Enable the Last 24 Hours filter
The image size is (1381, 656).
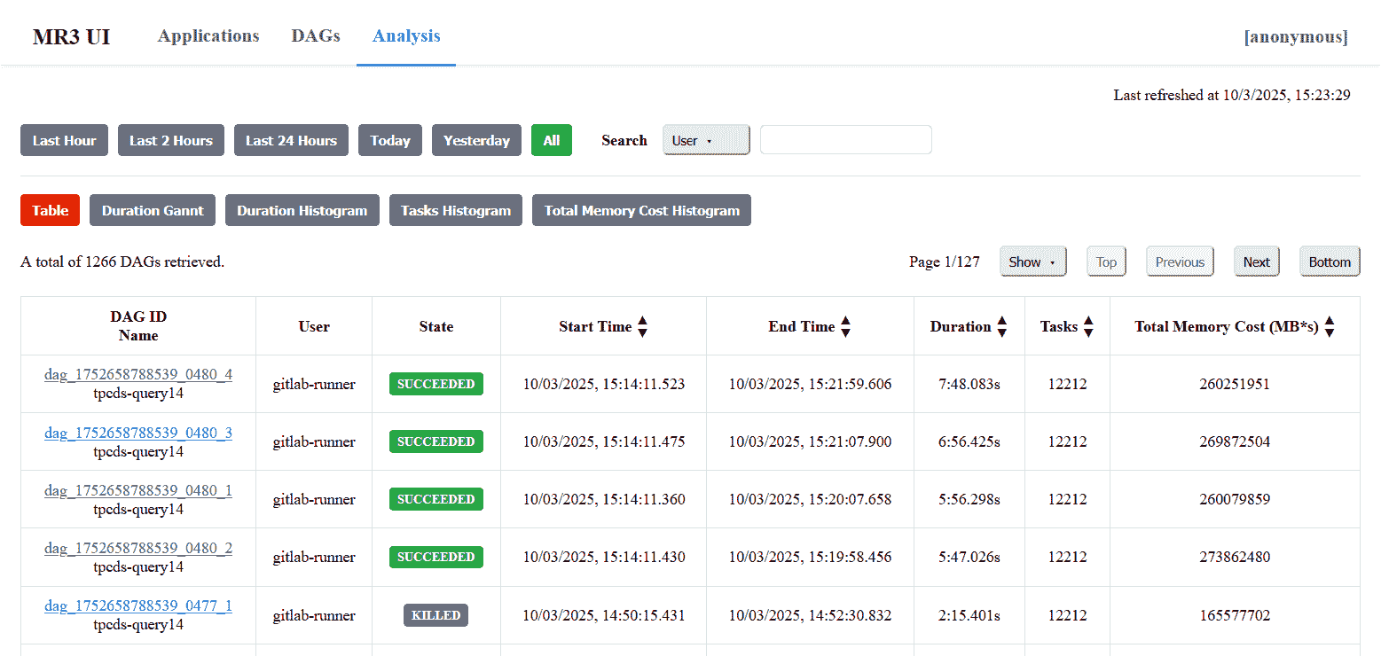coord(291,140)
